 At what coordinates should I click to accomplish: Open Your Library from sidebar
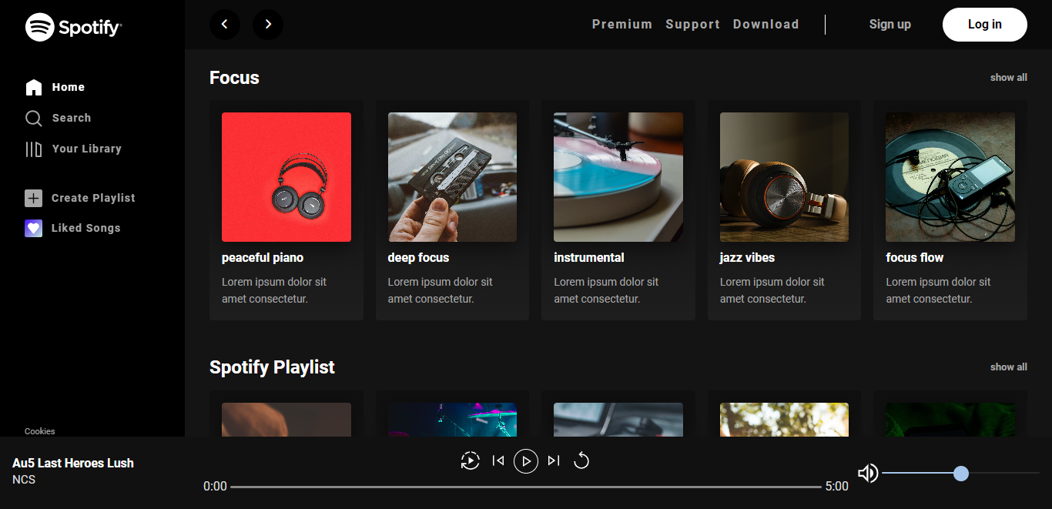pyautogui.click(x=87, y=149)
